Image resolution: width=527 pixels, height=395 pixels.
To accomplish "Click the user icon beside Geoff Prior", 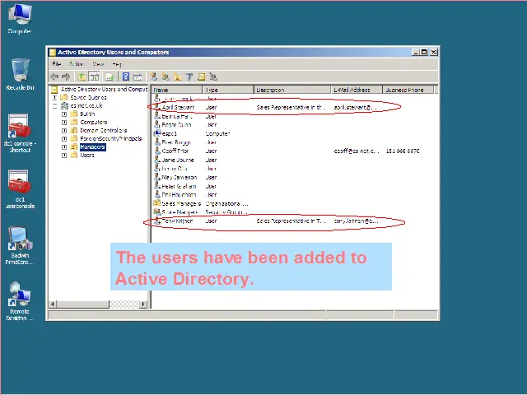I will [x=157, y=151].
